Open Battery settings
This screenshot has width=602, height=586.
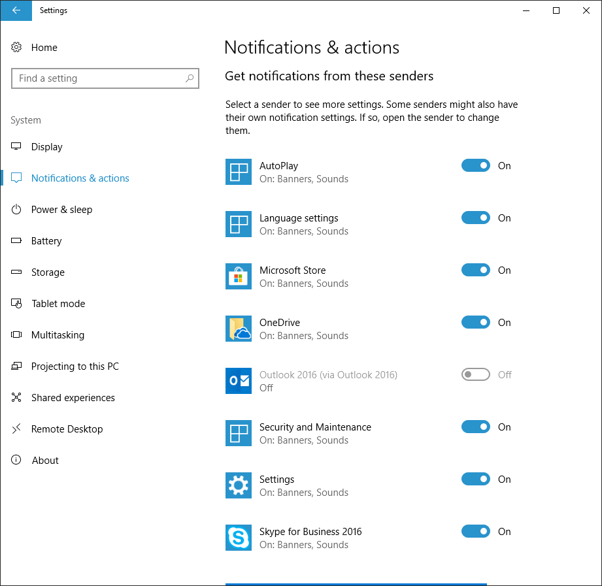(x=46, y=241)
